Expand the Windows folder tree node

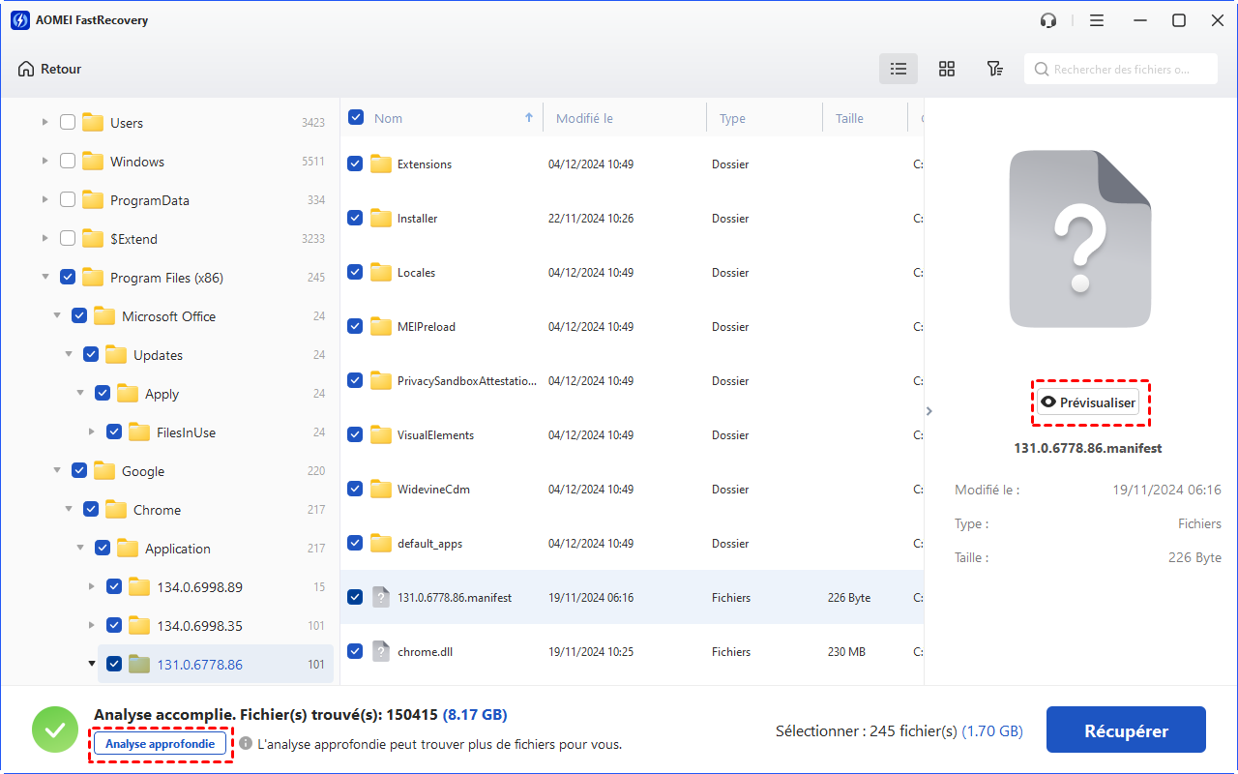pos(44,162)
